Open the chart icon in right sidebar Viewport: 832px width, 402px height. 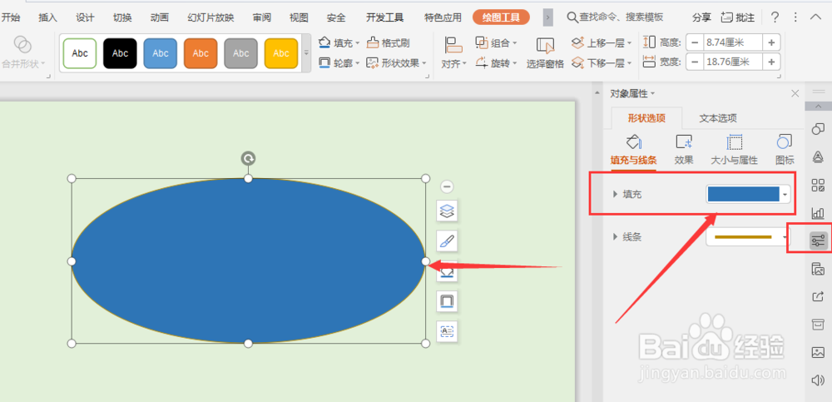(818, 213)
